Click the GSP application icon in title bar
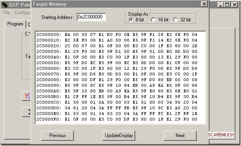The height and width of the screenshot is (146, 241). tap(4, 5)
